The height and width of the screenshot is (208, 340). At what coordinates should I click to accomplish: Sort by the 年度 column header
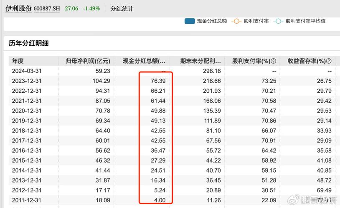[x=18, y=61]
